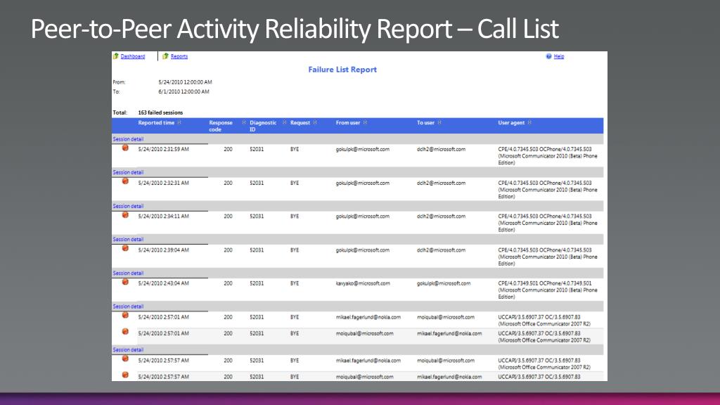Click the Dashboard green arrow icon

click(116, 56)
